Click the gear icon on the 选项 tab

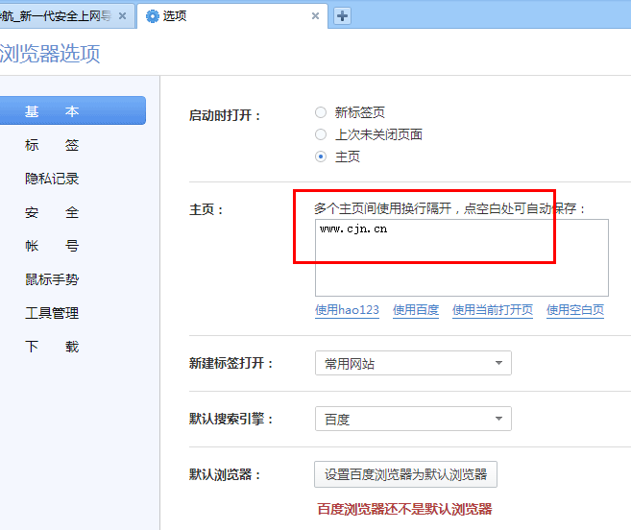click(x=152, y=16)
